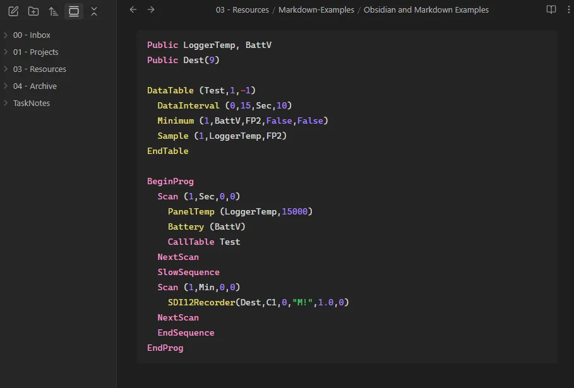
Task: Open the 'Markdown-Examples' breadcrumb link
Action: click(x=316, y=10)
